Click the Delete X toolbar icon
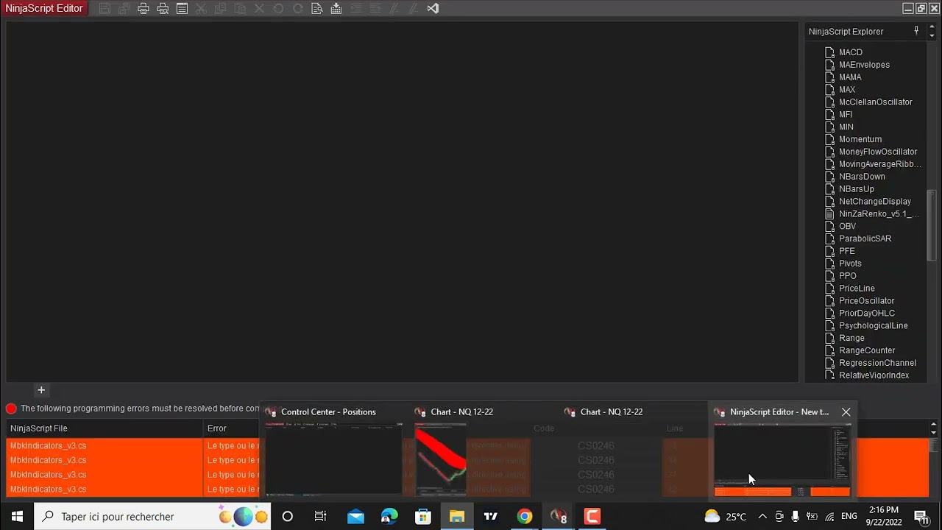This screenshot has height=530, width=942. (259, 9)
